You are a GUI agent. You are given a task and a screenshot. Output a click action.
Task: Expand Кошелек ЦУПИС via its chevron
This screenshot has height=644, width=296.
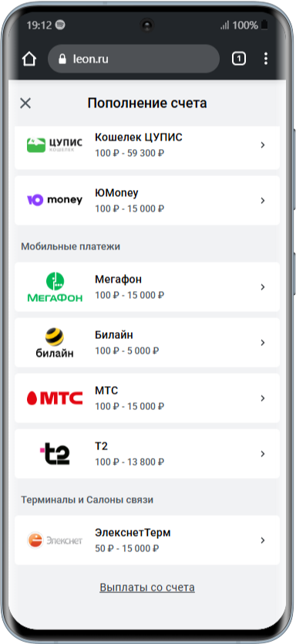click(263, 145)
